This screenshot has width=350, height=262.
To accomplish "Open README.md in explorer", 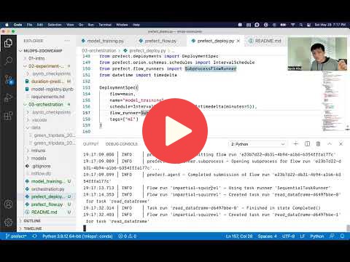I will (x=44, y=212).
